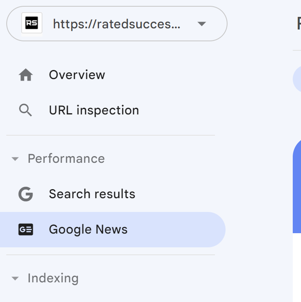Click the URL inspection magnifier icon
Image resolution: width=301 pixels, height=302 pixels.
pyautogui.click(x=26, y=110)
